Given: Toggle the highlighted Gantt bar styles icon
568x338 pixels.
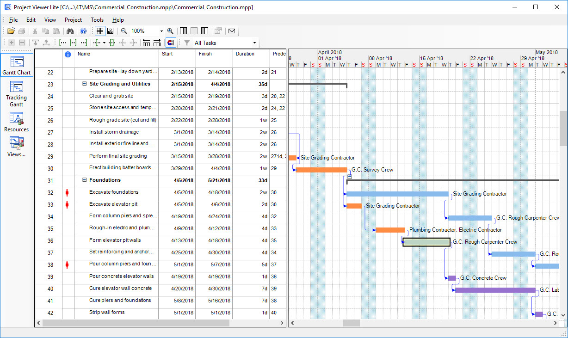Looking at the screenshot, I should [x=171, y=43].
